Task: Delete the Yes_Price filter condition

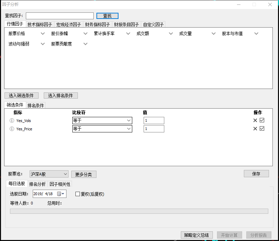Action: click(x=255, y=129)
